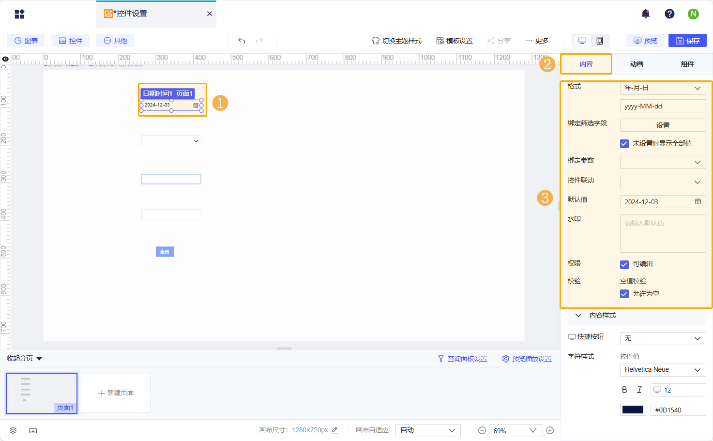Open the 其他 menu
This screenshot has width=713, height=441.
(115, 41)
